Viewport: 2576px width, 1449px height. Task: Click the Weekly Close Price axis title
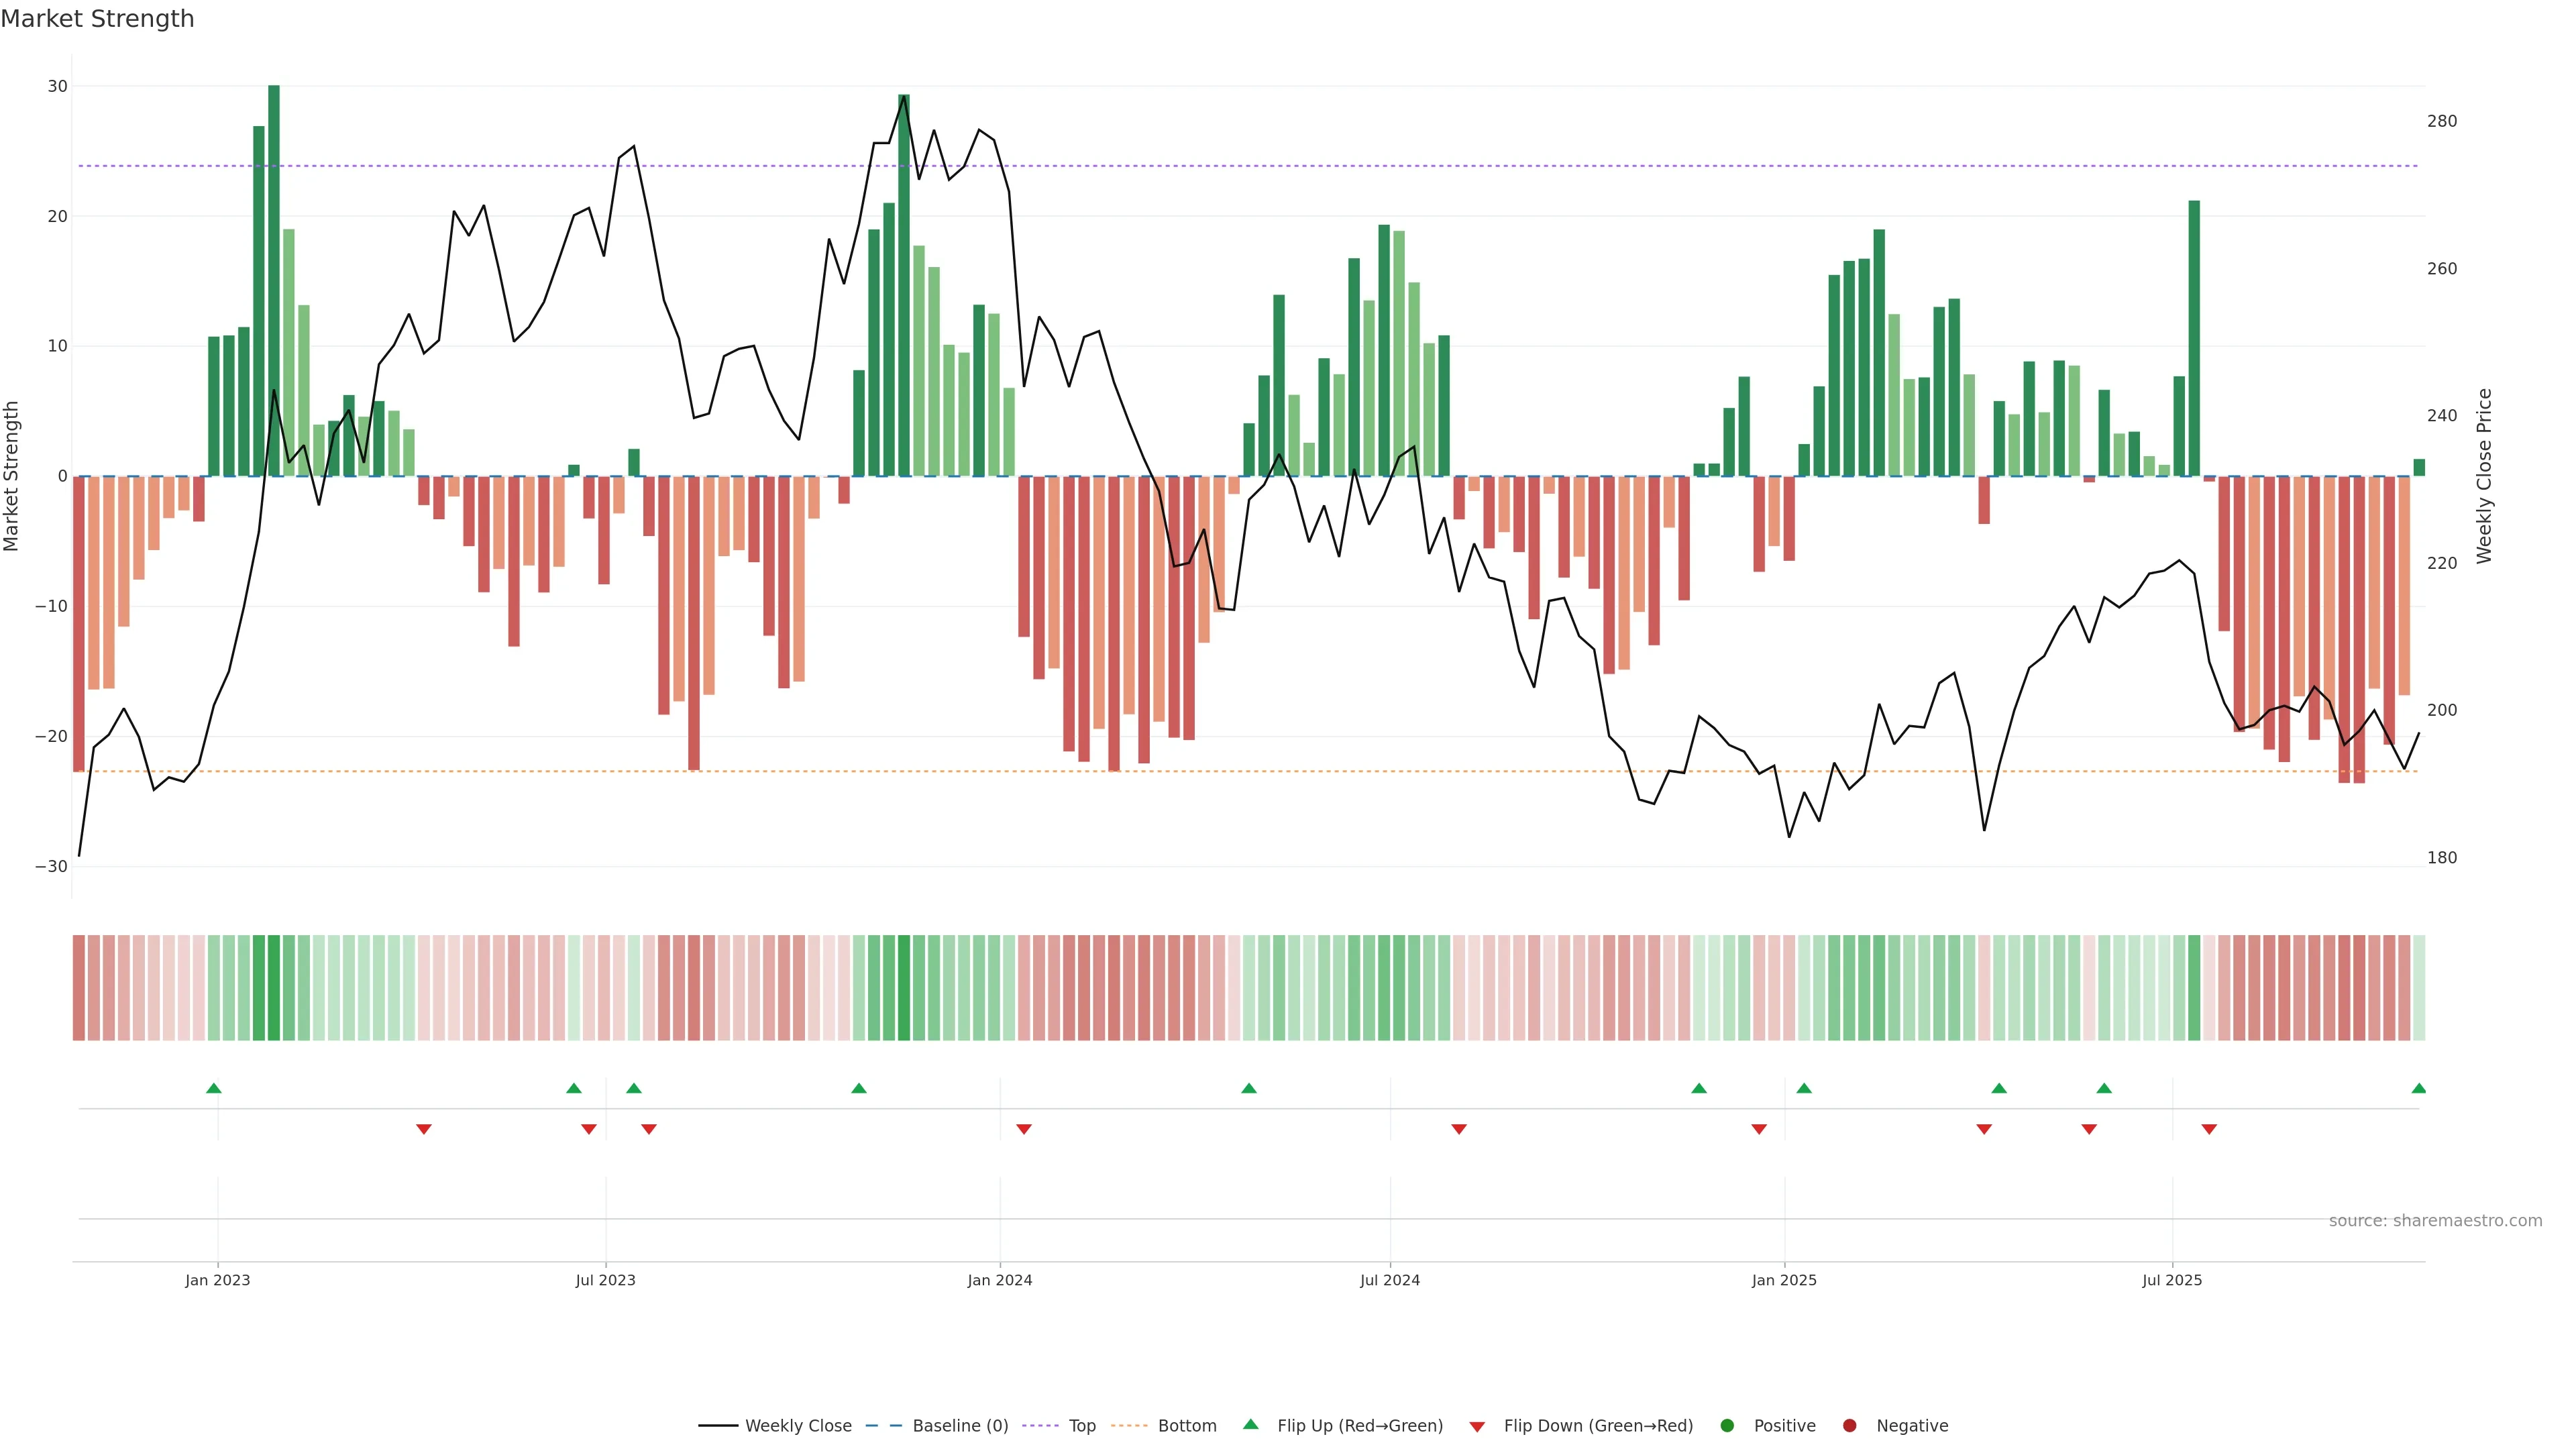point(2484,476)
